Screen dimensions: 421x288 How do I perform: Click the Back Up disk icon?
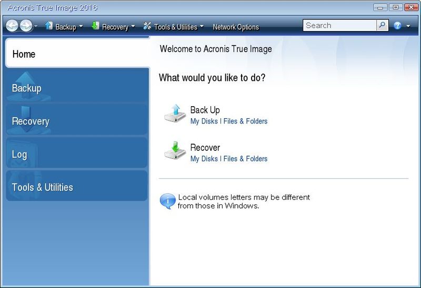tap(175, 113)
